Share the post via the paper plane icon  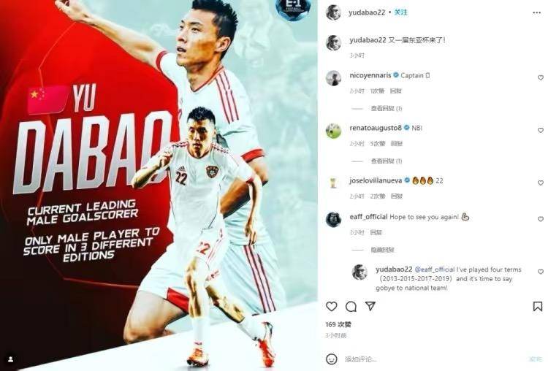[370, 306]
